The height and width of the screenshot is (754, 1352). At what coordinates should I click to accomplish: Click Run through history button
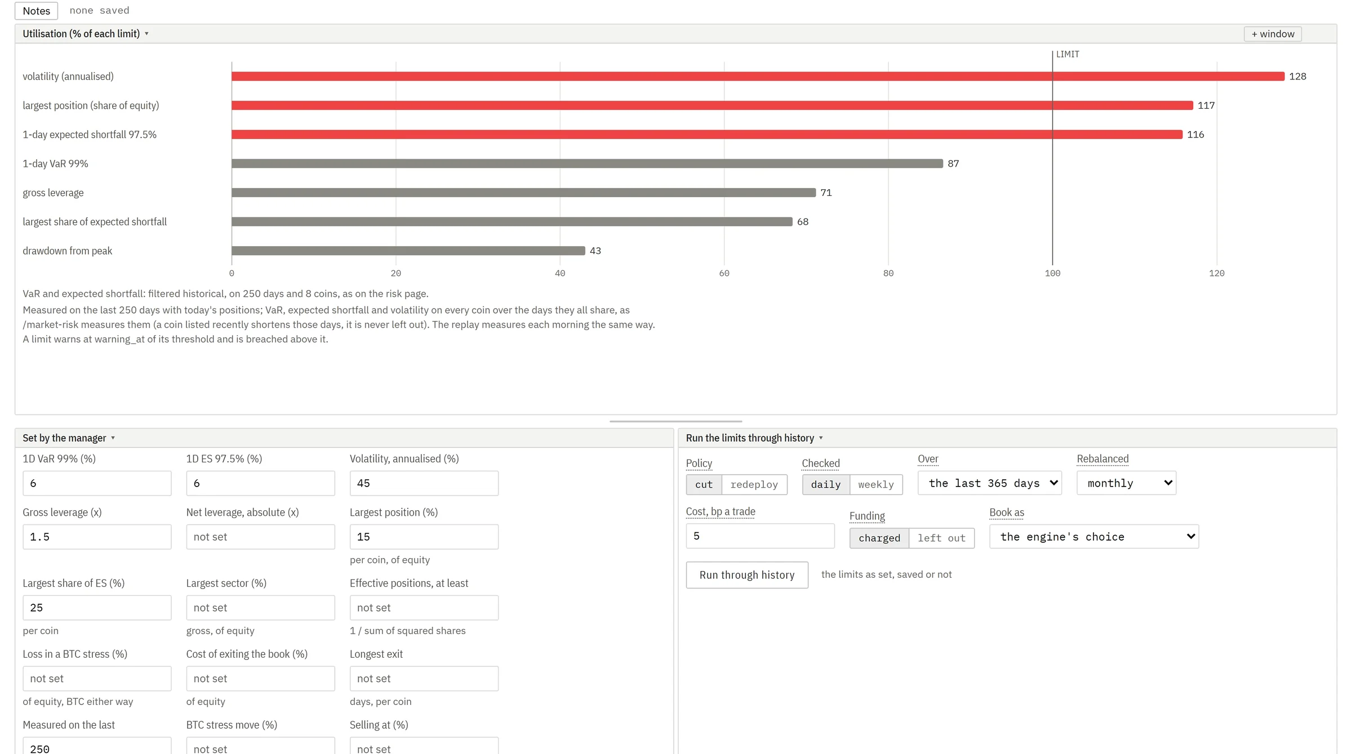point(747,575)
